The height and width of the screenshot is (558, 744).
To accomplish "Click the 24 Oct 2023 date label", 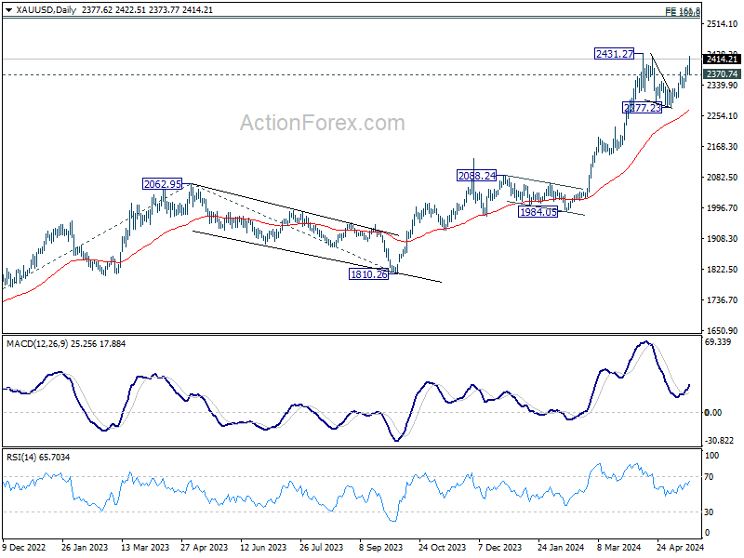I will 443,547.
